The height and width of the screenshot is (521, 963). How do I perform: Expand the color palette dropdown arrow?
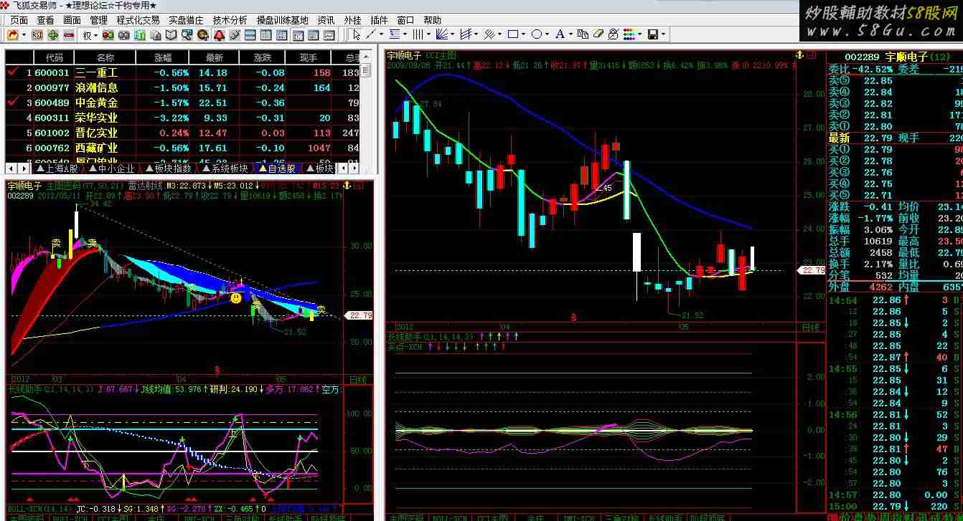click(640, 34)
